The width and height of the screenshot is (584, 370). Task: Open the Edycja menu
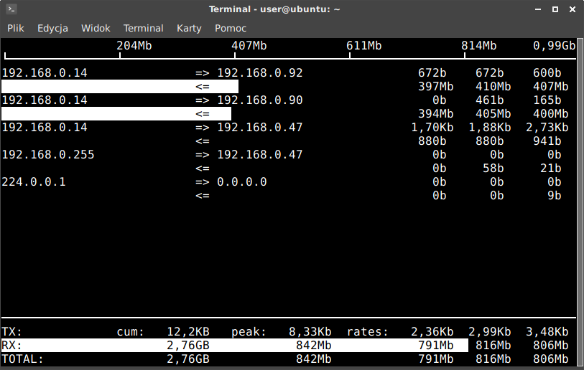tap(52, 28)
